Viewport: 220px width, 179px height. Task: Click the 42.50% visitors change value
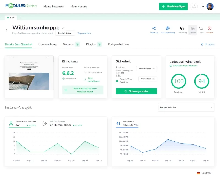pos(32,125)
